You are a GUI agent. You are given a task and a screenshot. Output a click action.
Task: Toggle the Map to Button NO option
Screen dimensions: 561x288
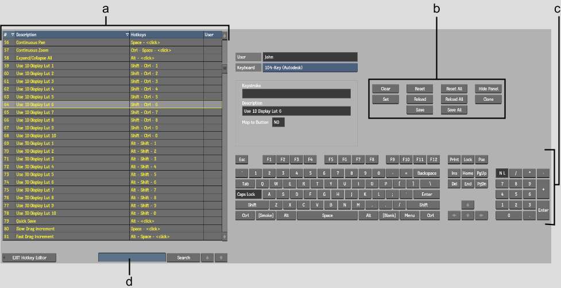tap(278, 123)
